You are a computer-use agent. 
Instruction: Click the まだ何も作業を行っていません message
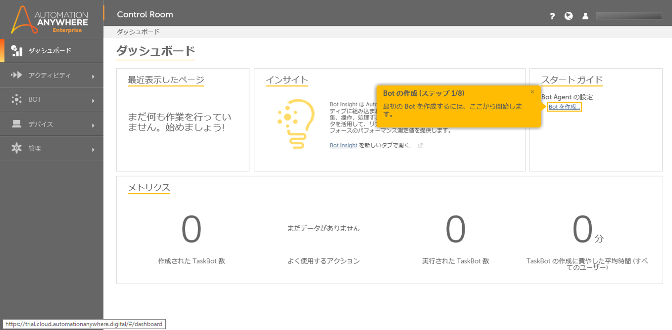click(179, 122)
